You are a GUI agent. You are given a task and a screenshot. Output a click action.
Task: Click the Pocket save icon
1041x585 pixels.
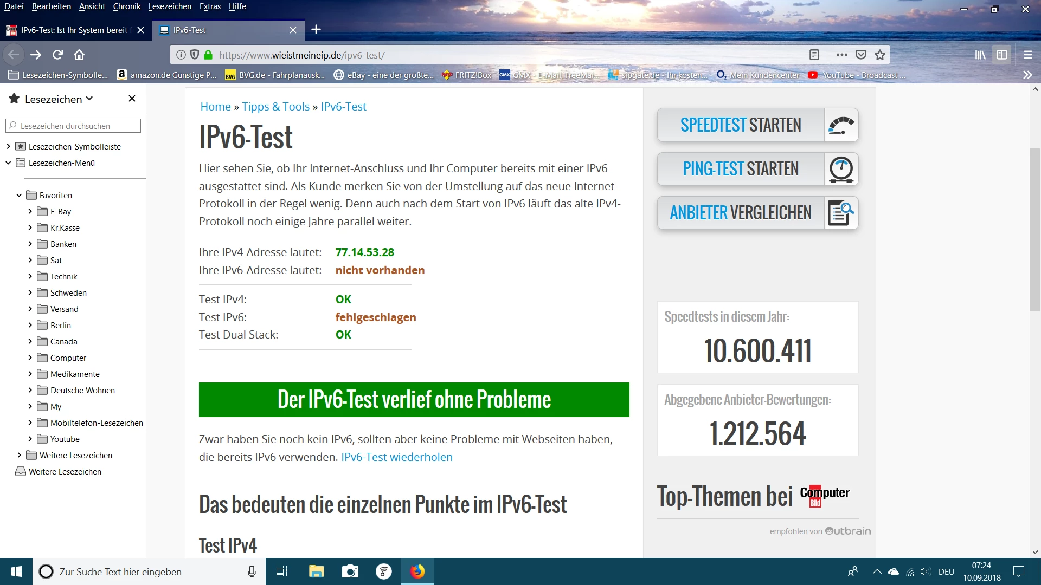pos(861,55)
